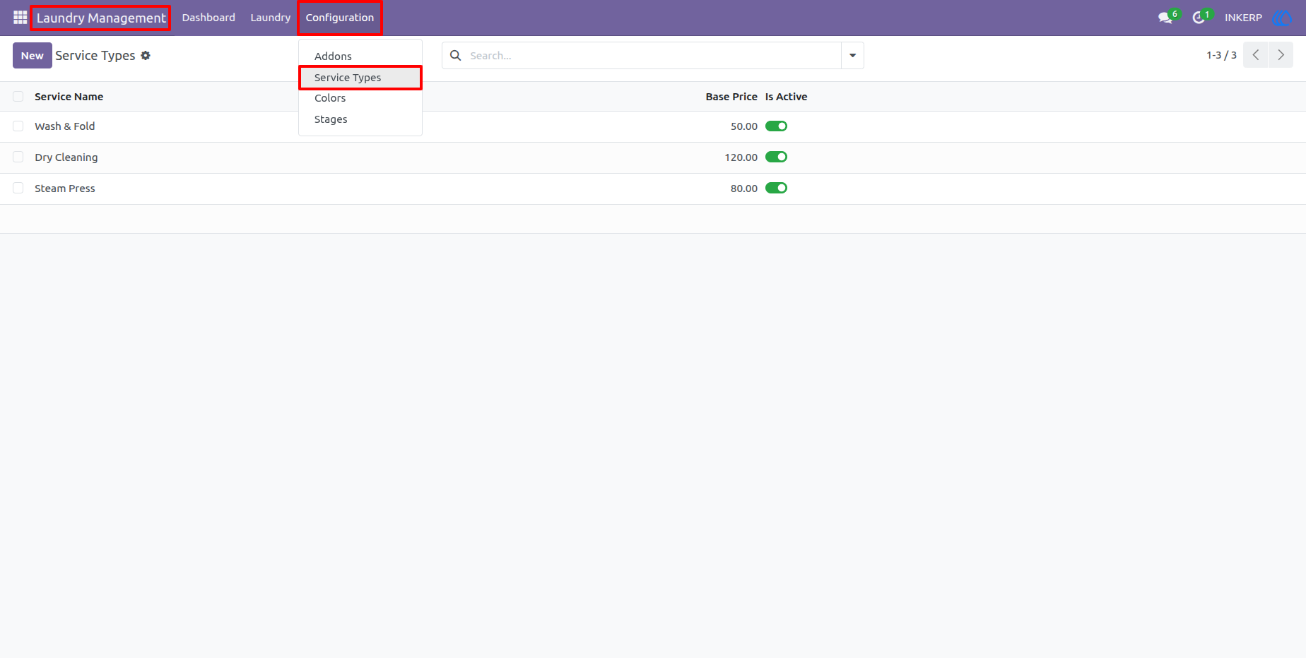The image size is (1306, 658).
Task: Open the Dry Cleaning record
Action: pyautogui.click(x=66, y=157)
